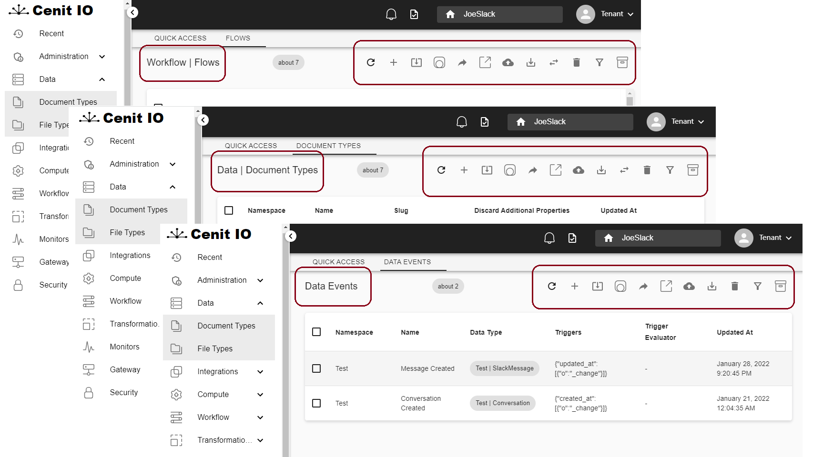Switch to Quick Access tab in Data Events window
The image size is (813, 457).
click(338, 262)
